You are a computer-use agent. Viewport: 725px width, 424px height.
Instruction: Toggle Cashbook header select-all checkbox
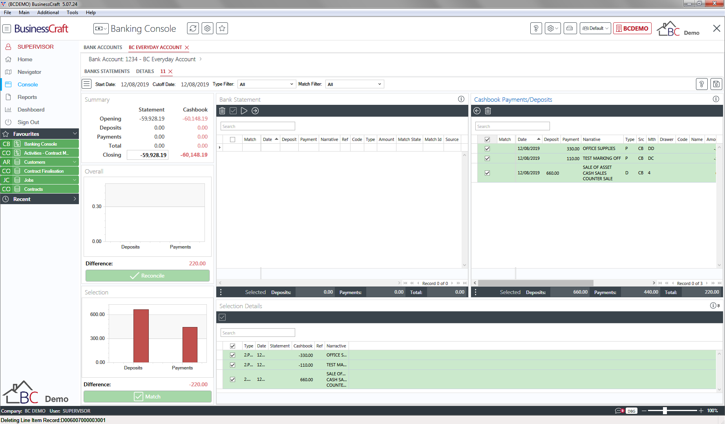coord(487,139)
